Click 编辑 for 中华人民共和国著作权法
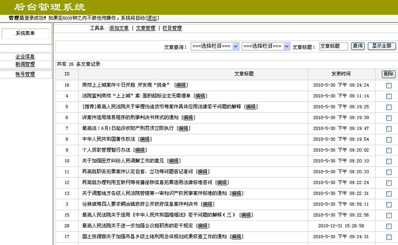398x245 pixels. click(145, 139)
